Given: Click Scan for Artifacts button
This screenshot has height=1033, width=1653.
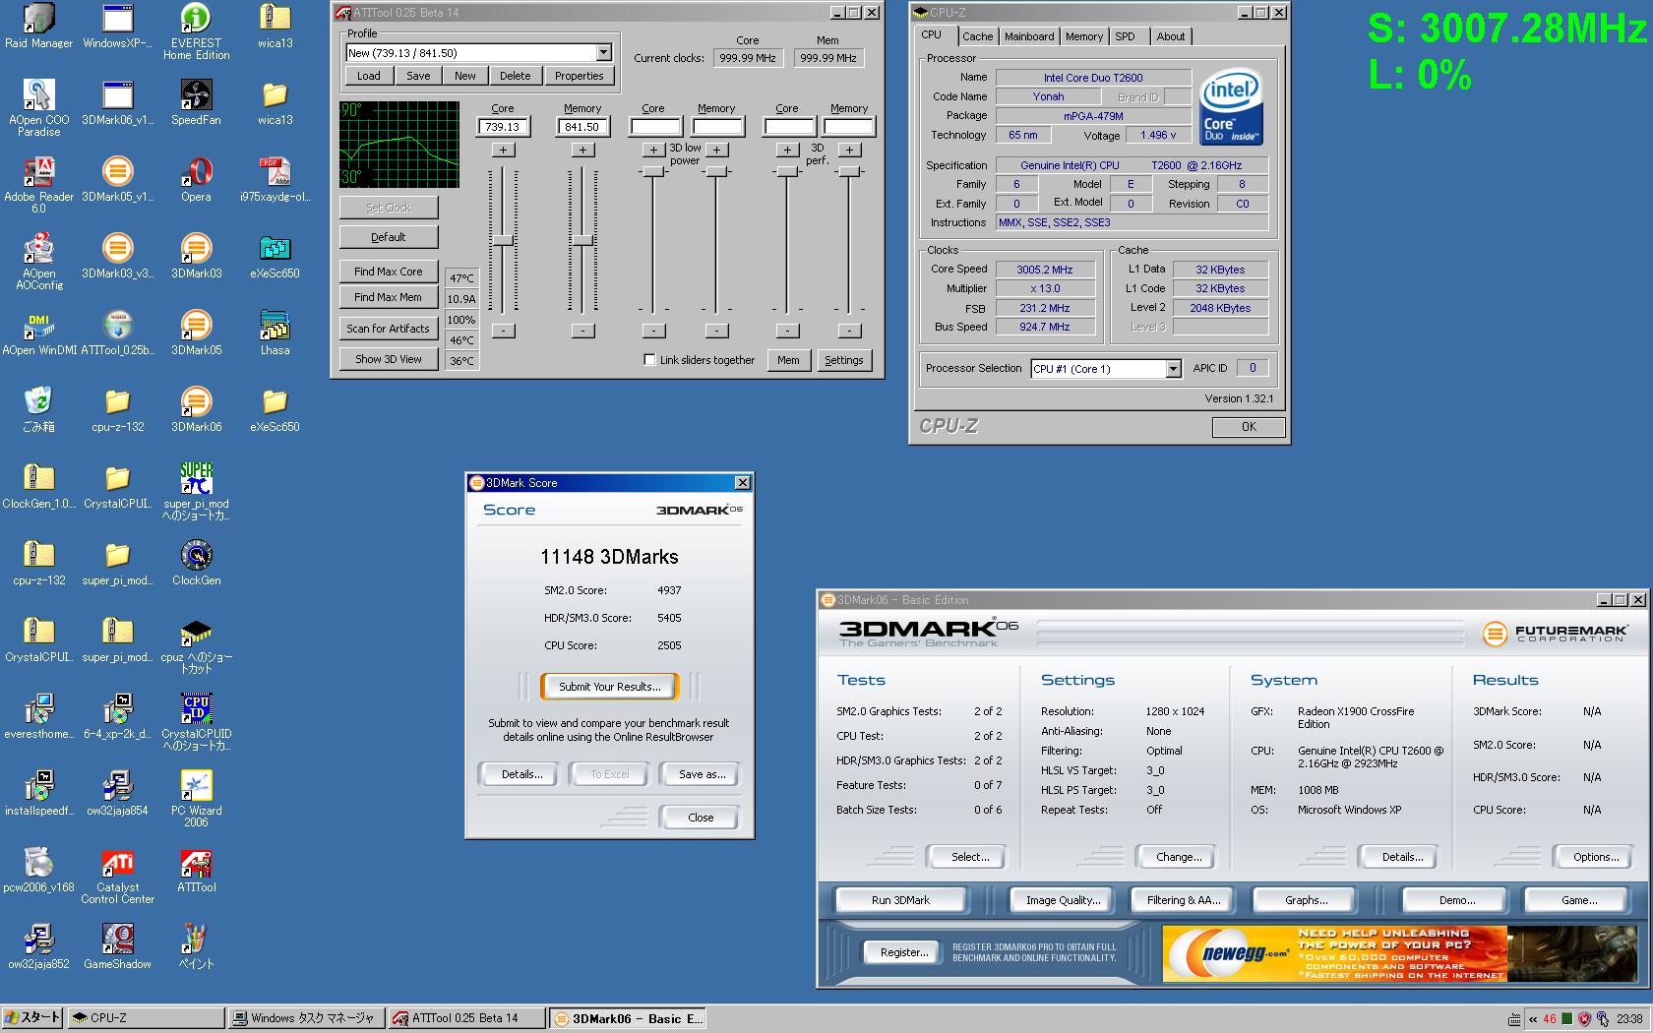Looking at the screenshot, I should 389,329.
